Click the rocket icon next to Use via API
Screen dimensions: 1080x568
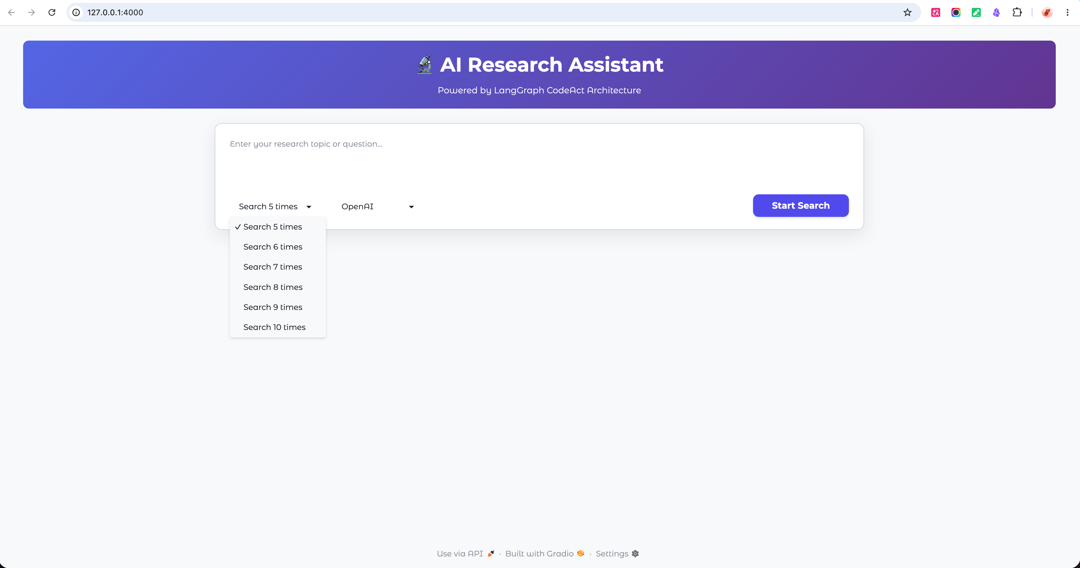click(491, 554)
